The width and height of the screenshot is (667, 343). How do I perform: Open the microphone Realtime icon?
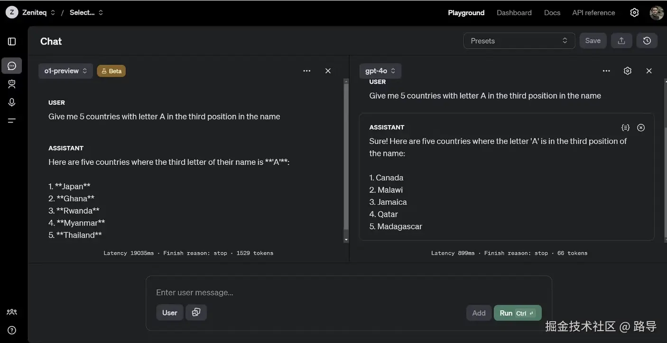[12, 102]
